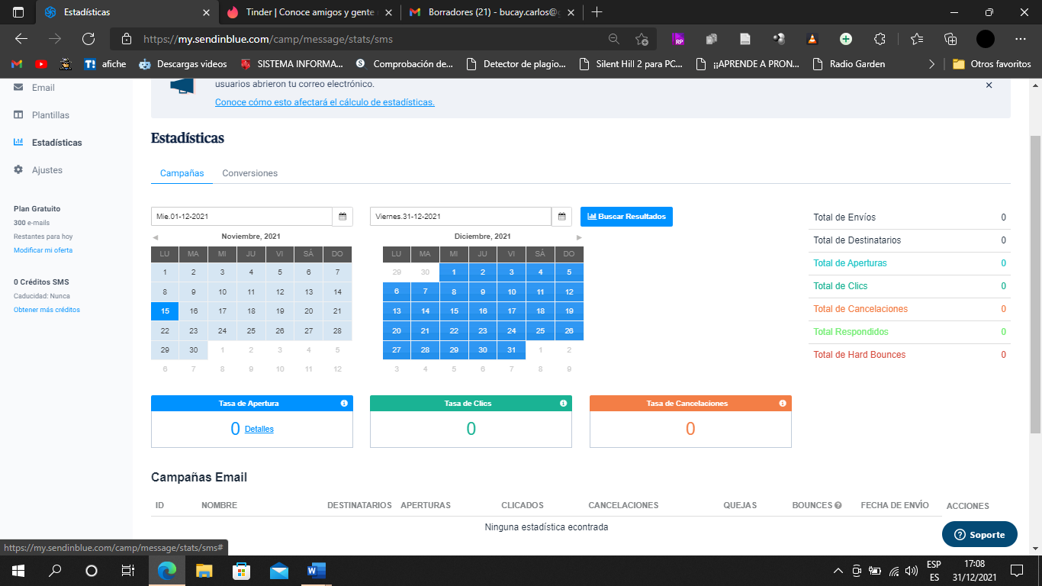Open Estadísticas in the sidebar
1042x586 pixels.
(56, 143)
